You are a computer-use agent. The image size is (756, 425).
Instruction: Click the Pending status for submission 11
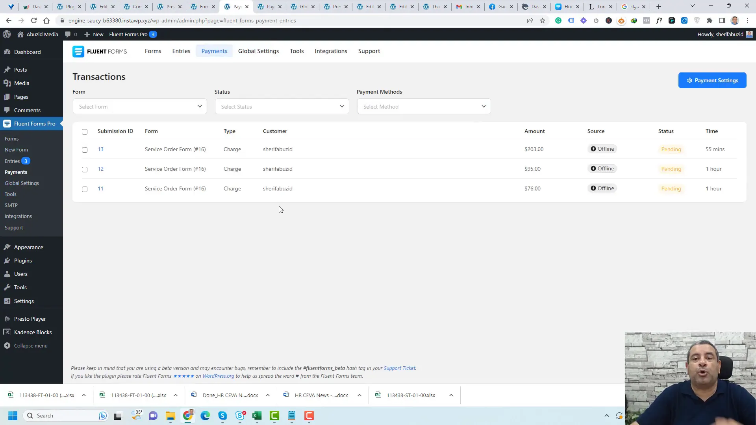(671, 188)
